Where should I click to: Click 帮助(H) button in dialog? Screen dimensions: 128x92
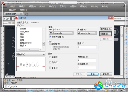tap(106, 74)
